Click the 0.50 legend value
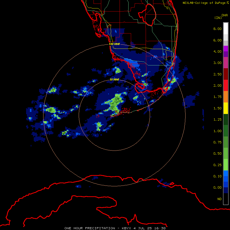 (217, 154)
